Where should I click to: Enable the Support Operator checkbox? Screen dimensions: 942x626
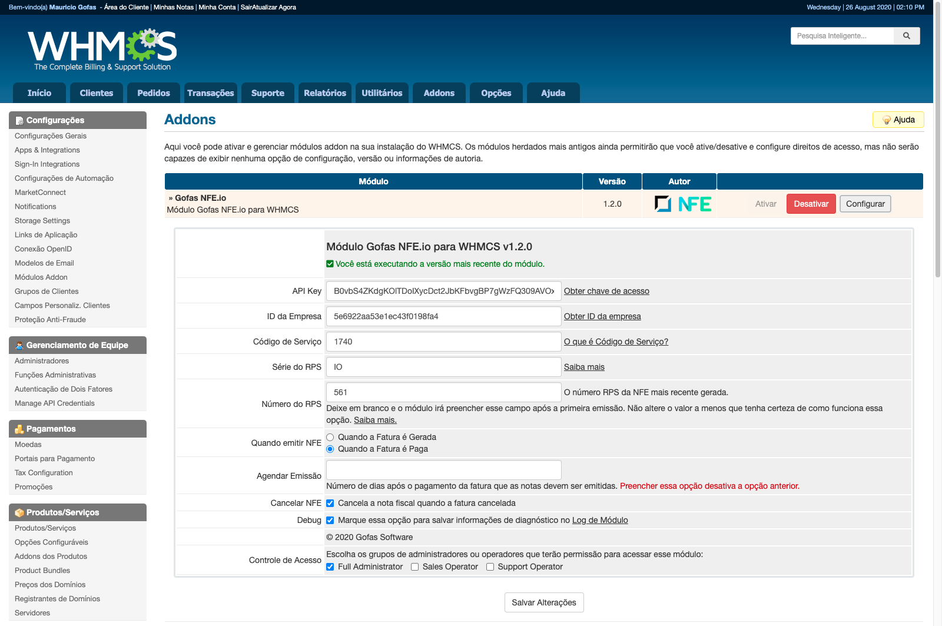(x=490, y=567)
